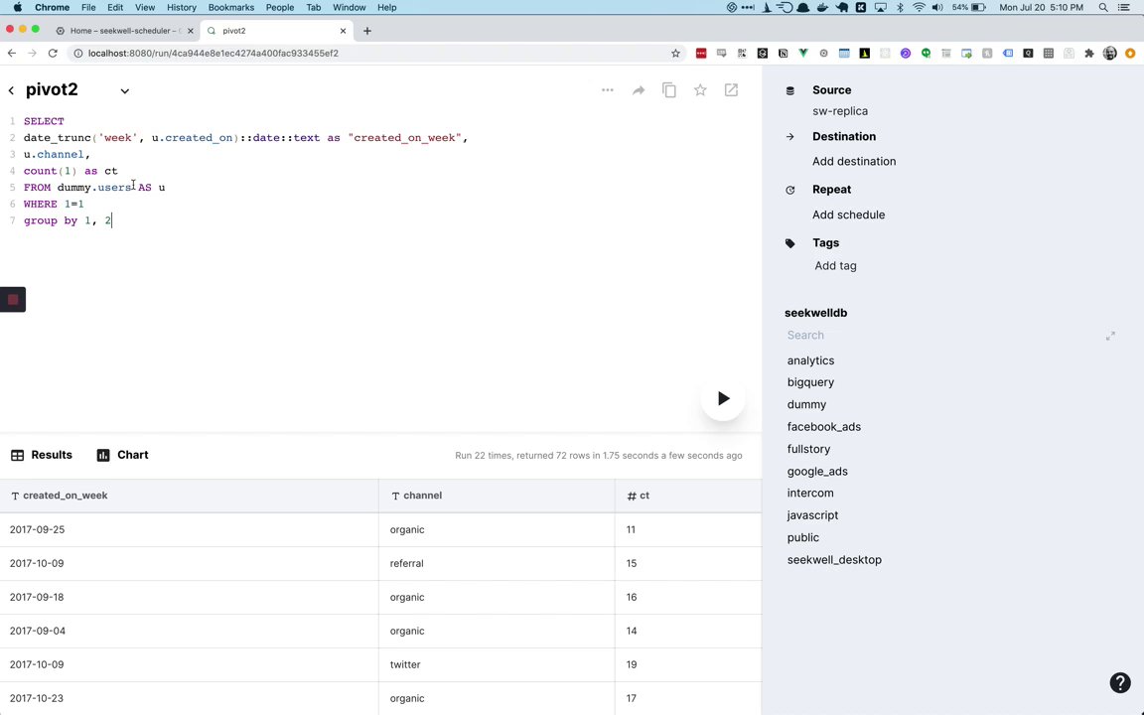1144x715 pixels.
Task: Click Add schedule under Repeat
Action: click(x=848, y=214)
